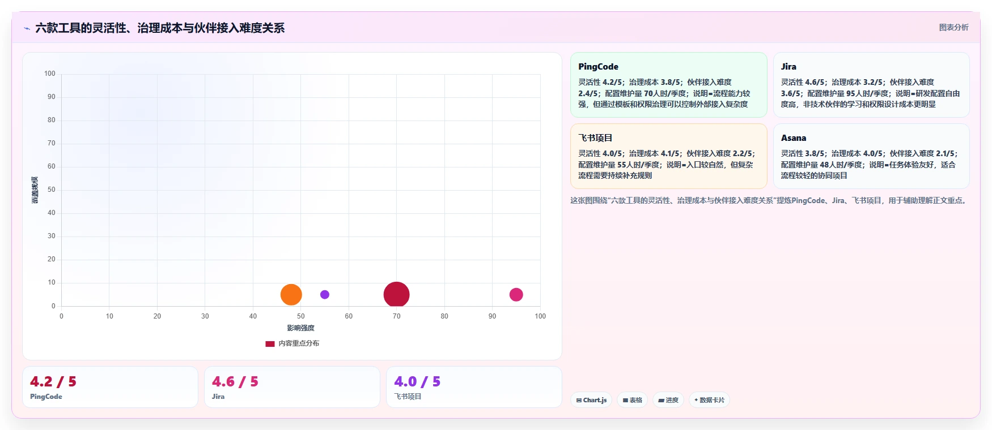Click the PingCode label under 4.2 / 5
Image resolution: width=992 pixels, height=430 pixels.
click(46, 397)
